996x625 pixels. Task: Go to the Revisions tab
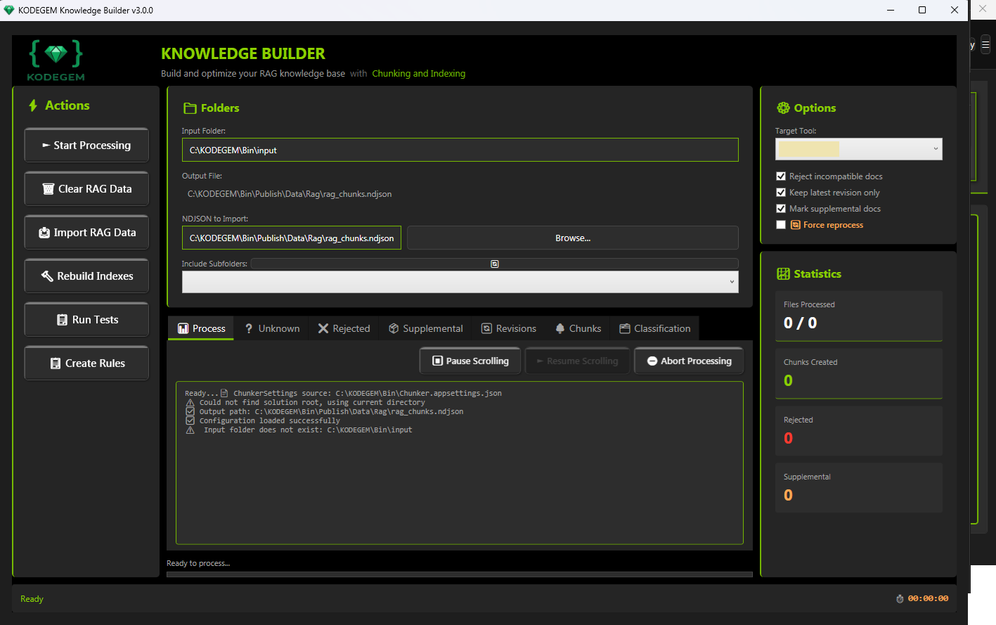coord(509,328)
